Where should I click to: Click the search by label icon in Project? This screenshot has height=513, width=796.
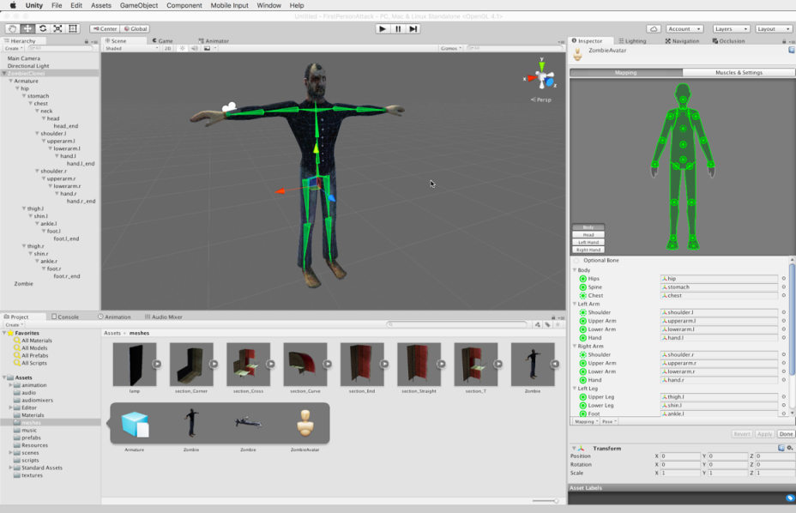(547, 324)
